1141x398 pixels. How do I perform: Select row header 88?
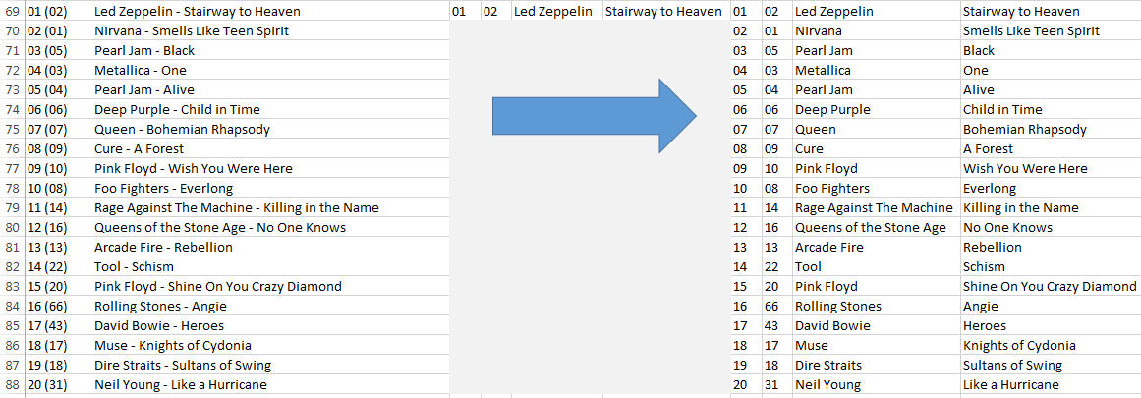(x=12, y=385)
